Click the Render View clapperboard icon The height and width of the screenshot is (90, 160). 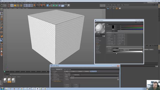click(38, 5)
